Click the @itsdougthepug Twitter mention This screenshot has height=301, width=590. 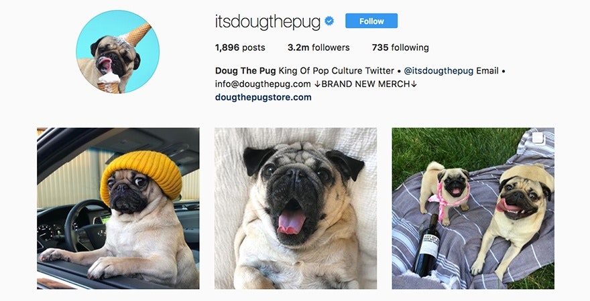438,70
